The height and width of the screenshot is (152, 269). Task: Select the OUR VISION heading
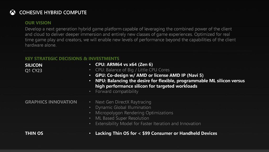click(x=38, y=23)
